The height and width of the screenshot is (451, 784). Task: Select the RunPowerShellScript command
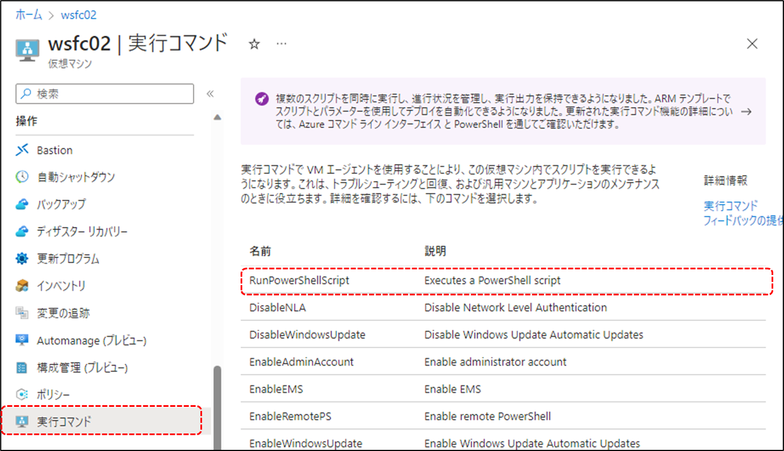(299, 280)
